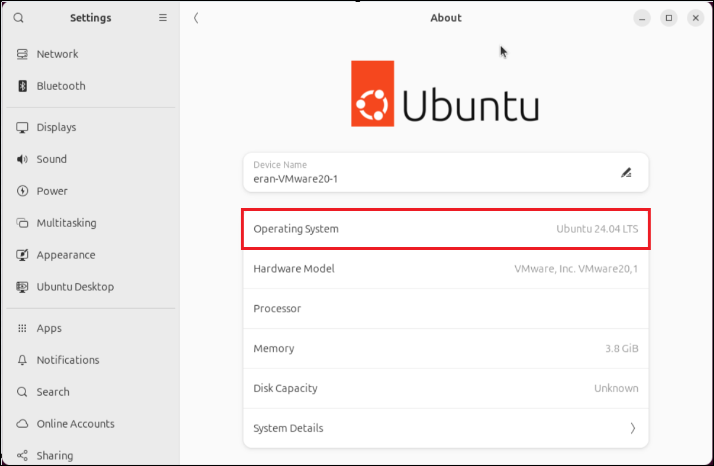Screen dimensions: 714x466
Task: Select Multitasking in the sidebar
Action: pyautogui.click(x=66, y=223)
